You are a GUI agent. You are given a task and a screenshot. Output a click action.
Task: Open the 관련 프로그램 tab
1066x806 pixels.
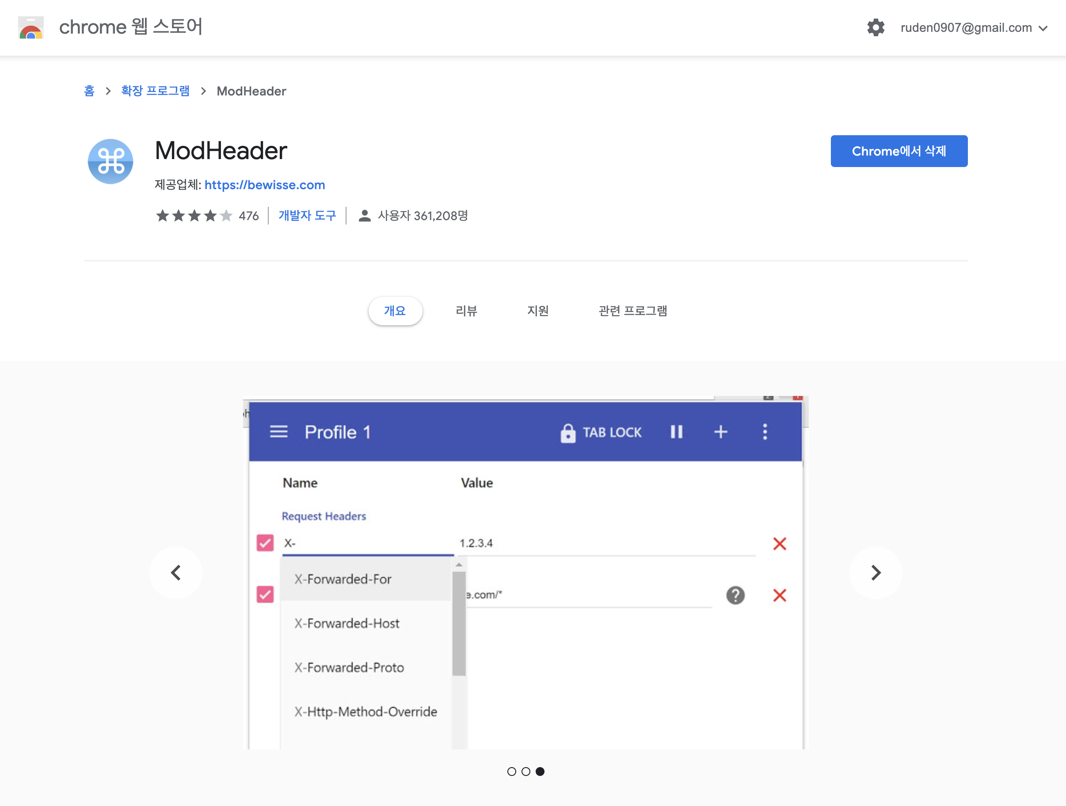tap(632, 311)
